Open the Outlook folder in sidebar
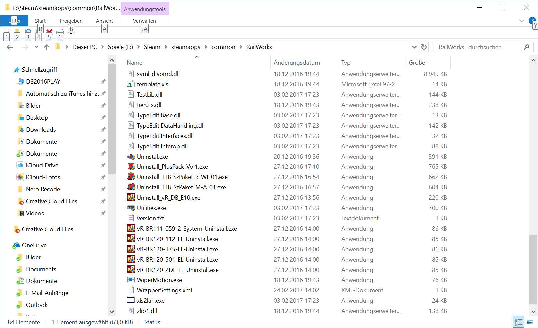538x328 pixels. pyautogui.click(x=37, y=305)
